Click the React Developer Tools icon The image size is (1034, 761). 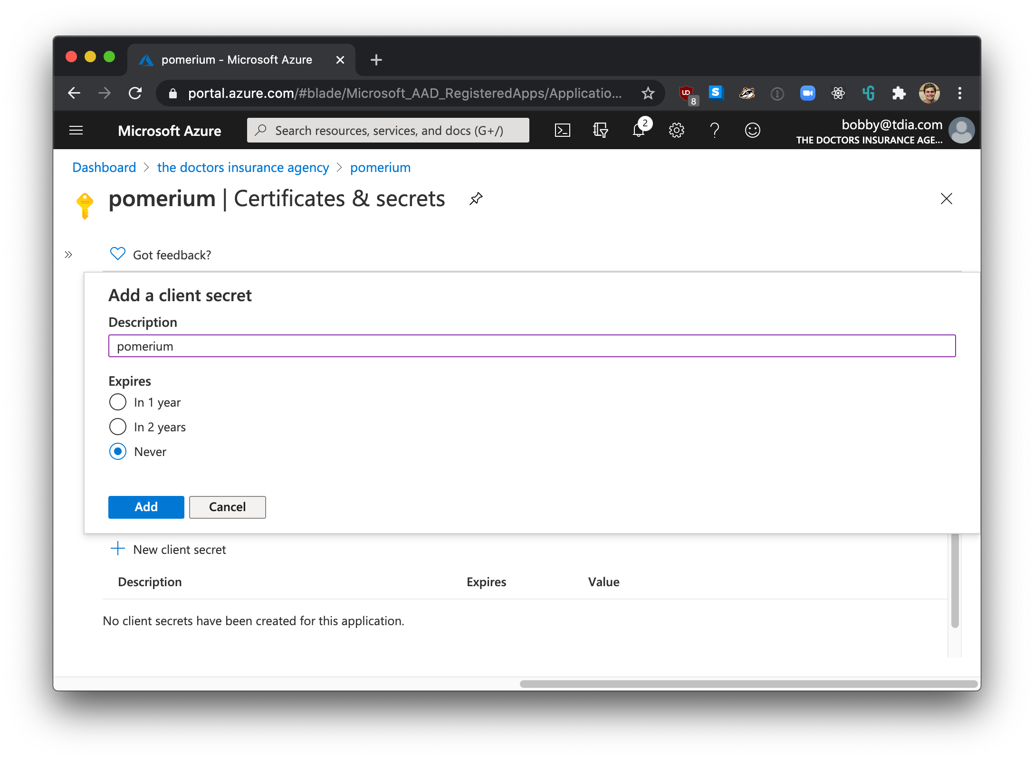coord(838,93)
